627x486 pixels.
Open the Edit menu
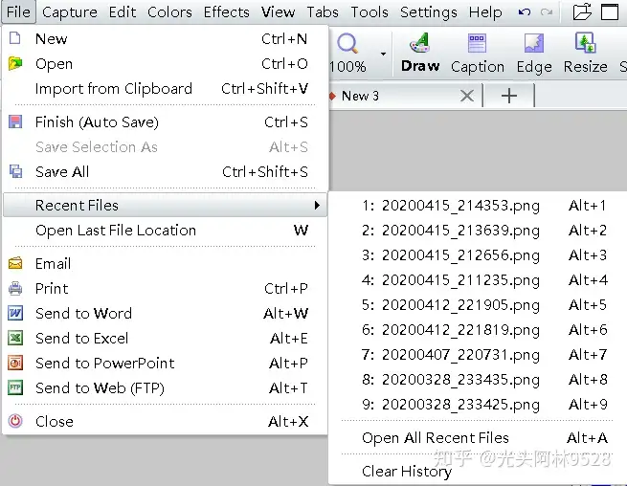pos(123,12)
